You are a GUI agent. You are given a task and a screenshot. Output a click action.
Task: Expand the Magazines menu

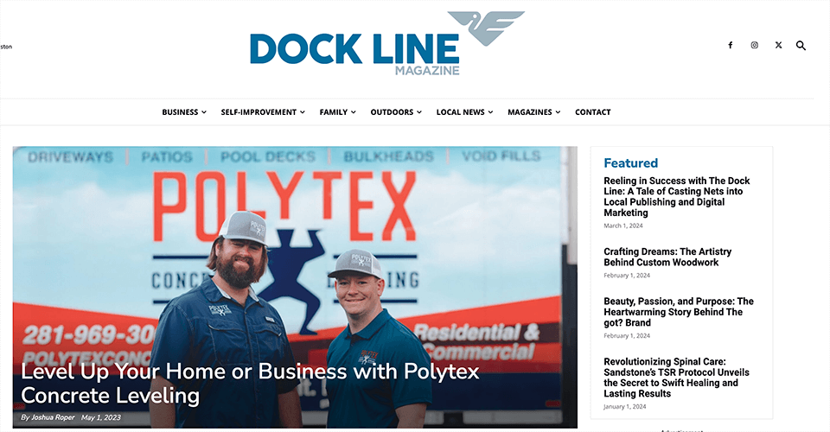[x=533, y=112]
